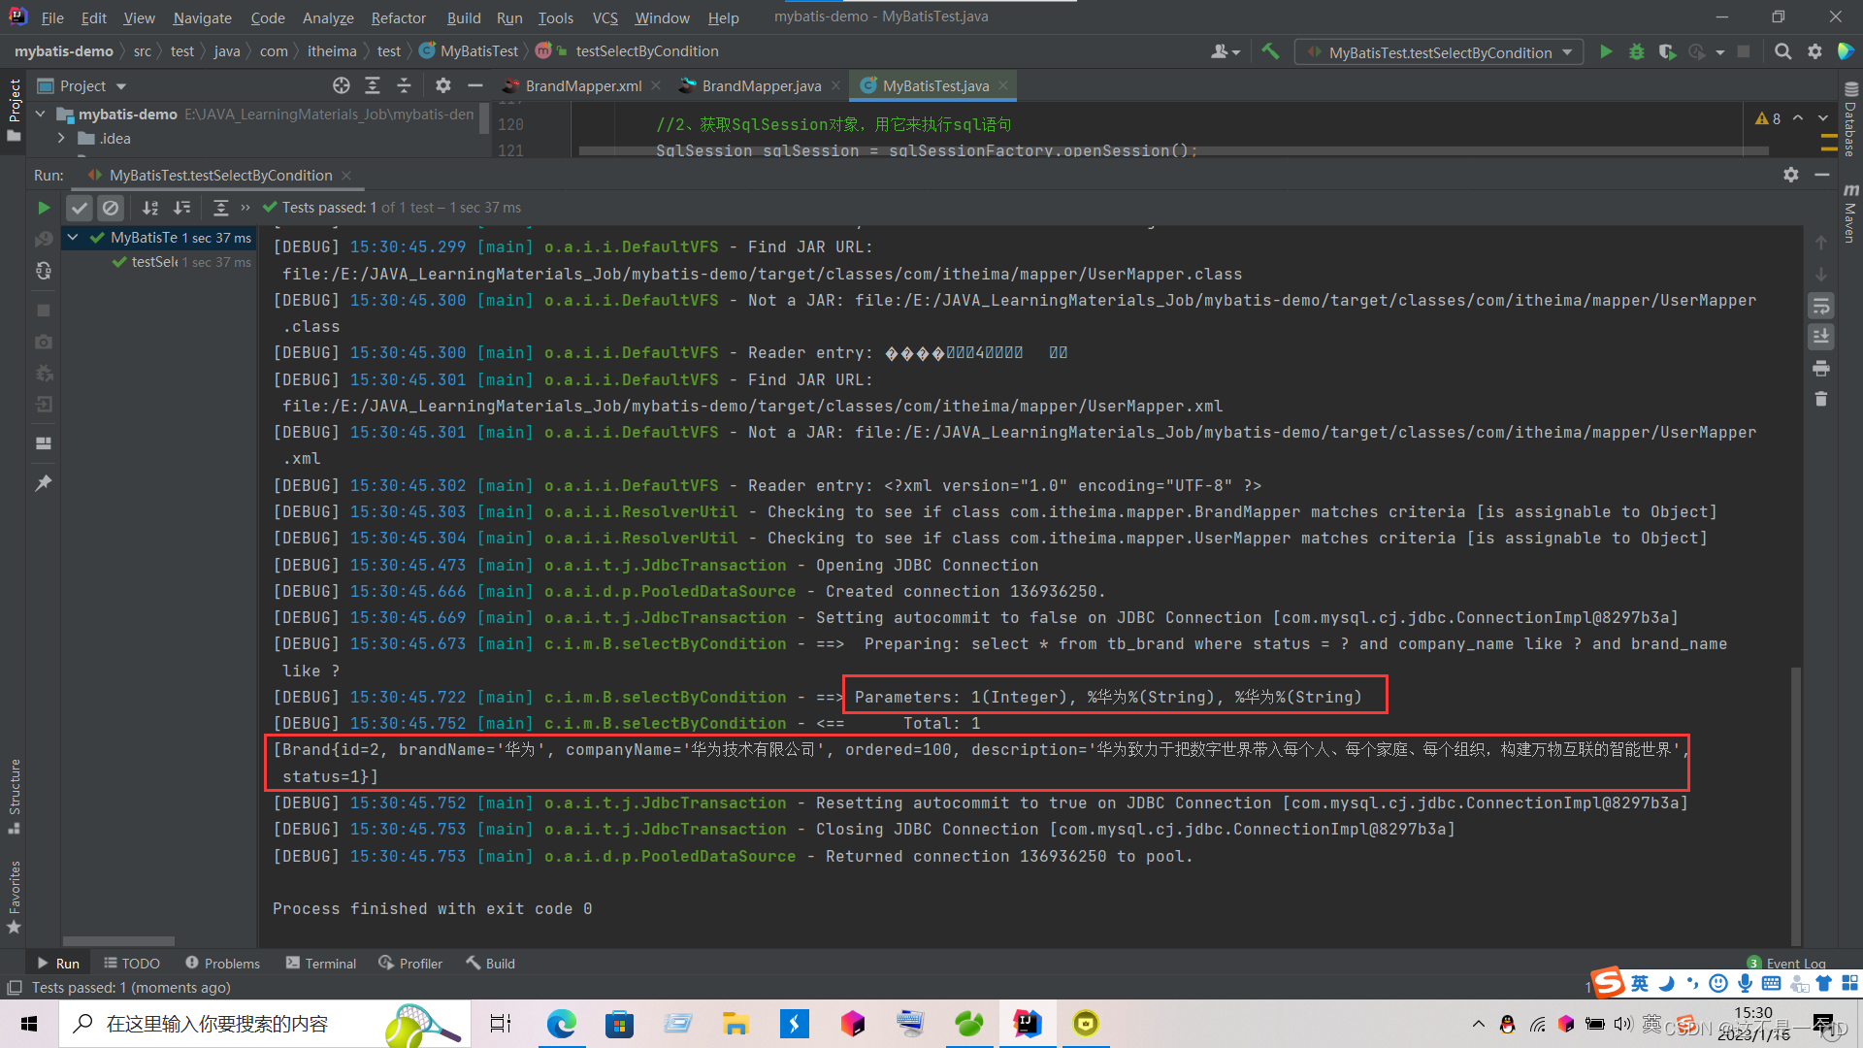
Task: Toggle auto-test rerun icon
Action: [43, 271]
